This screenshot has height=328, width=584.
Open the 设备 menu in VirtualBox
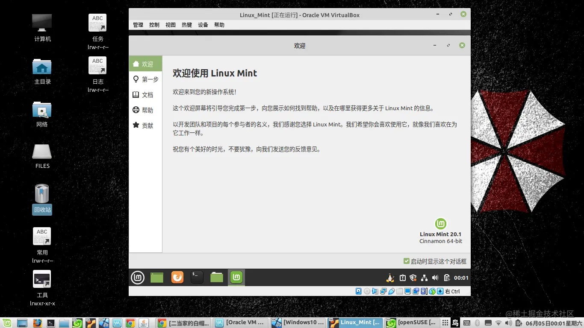203,25
